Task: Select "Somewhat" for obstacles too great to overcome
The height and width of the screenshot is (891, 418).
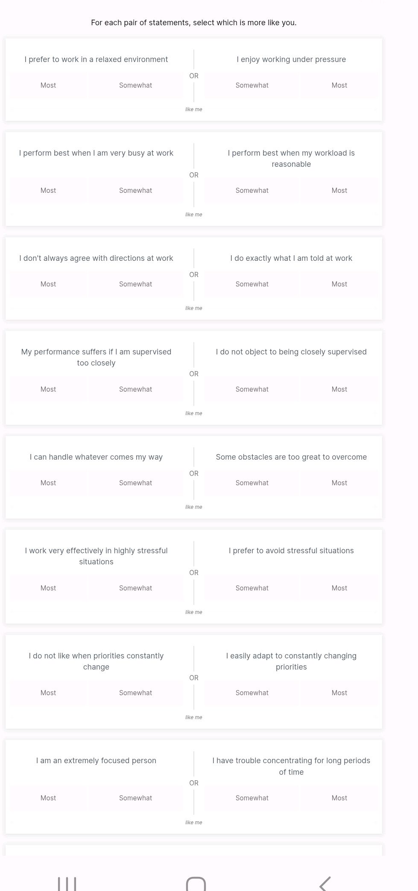Action: click(252, 483)
